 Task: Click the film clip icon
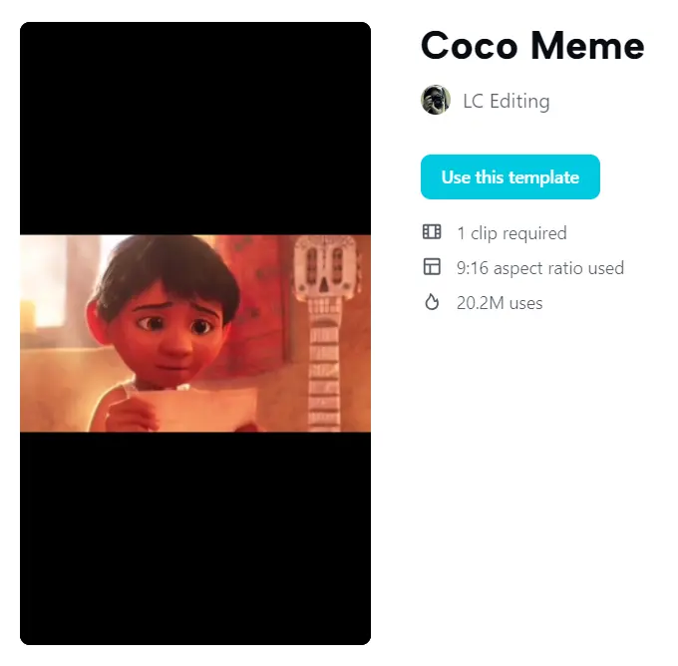pos(432,231)
